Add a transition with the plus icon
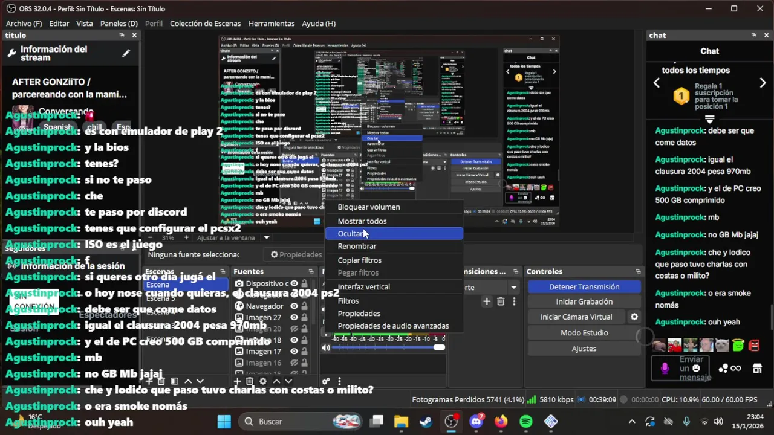The width and height of the screenshot is (774, 435). pyautogui.click(x=487, y=301)
